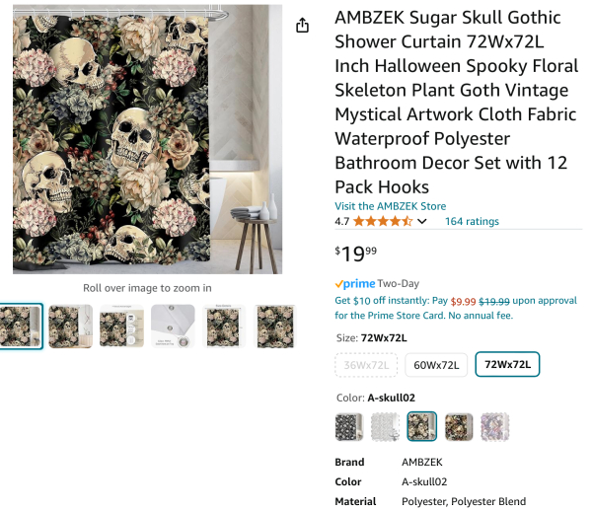
Task: Pick the second light gray color swatch
Action: pos(386,426)
